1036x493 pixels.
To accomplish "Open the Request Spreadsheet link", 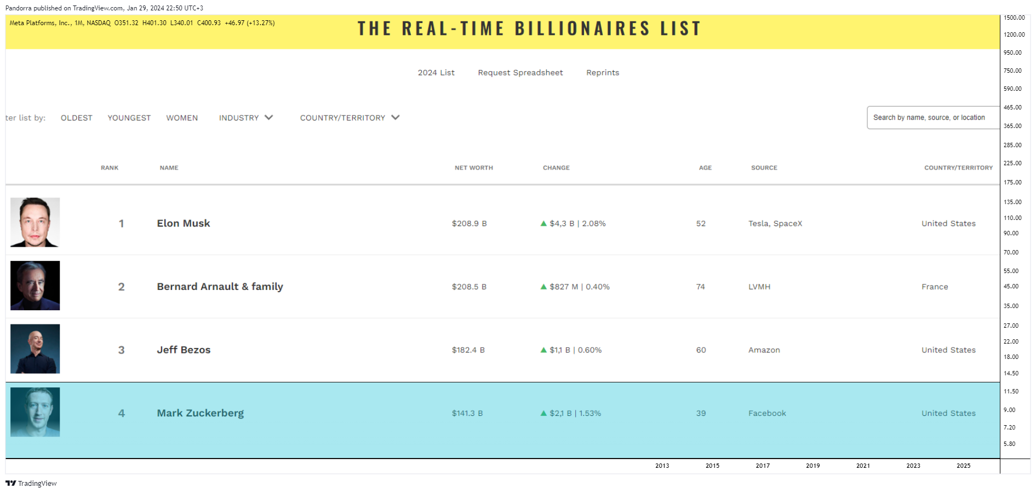I will (x=520, y=73).
